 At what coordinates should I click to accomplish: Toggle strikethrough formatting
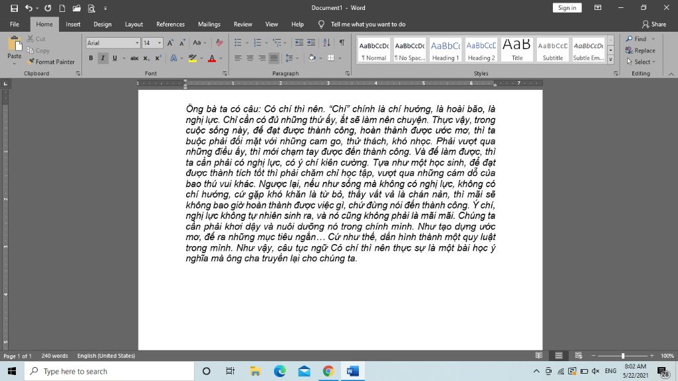pyautogui.click(x=134, y=58)
